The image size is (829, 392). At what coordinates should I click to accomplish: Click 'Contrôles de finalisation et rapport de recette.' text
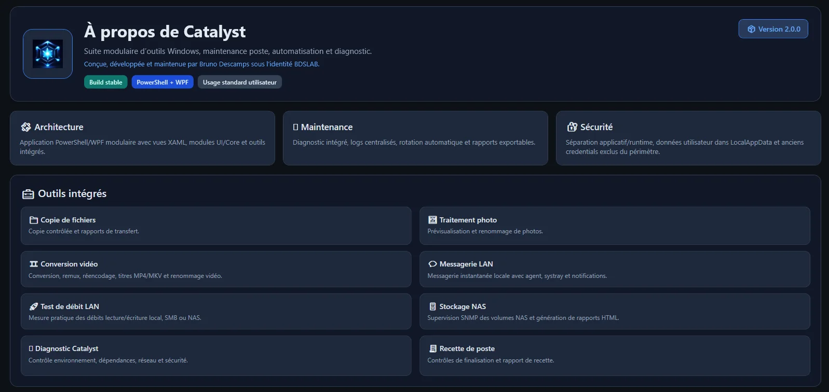tap(491, 360)
